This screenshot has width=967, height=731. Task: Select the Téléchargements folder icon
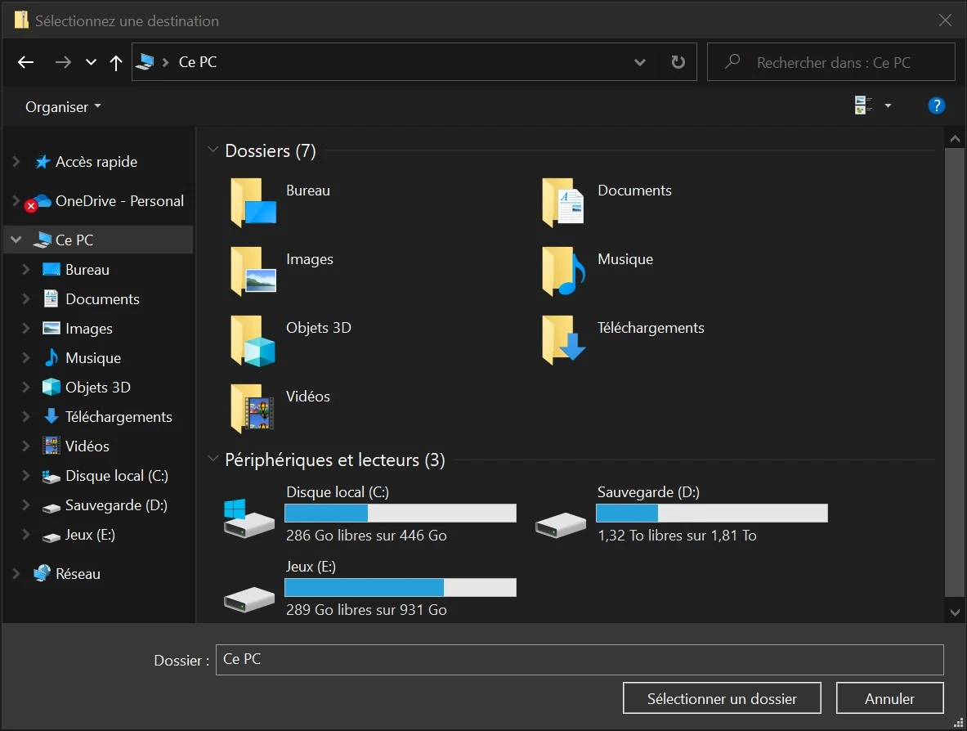click(563, 340)
